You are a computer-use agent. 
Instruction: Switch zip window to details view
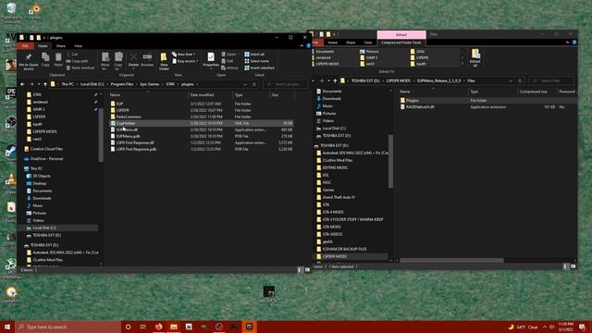coord(565,266)
